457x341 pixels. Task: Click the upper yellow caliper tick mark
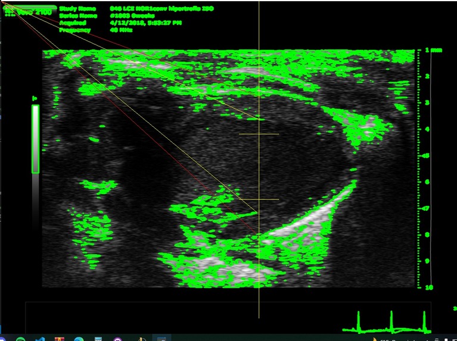pyautogui.click(x=259, y=134)
